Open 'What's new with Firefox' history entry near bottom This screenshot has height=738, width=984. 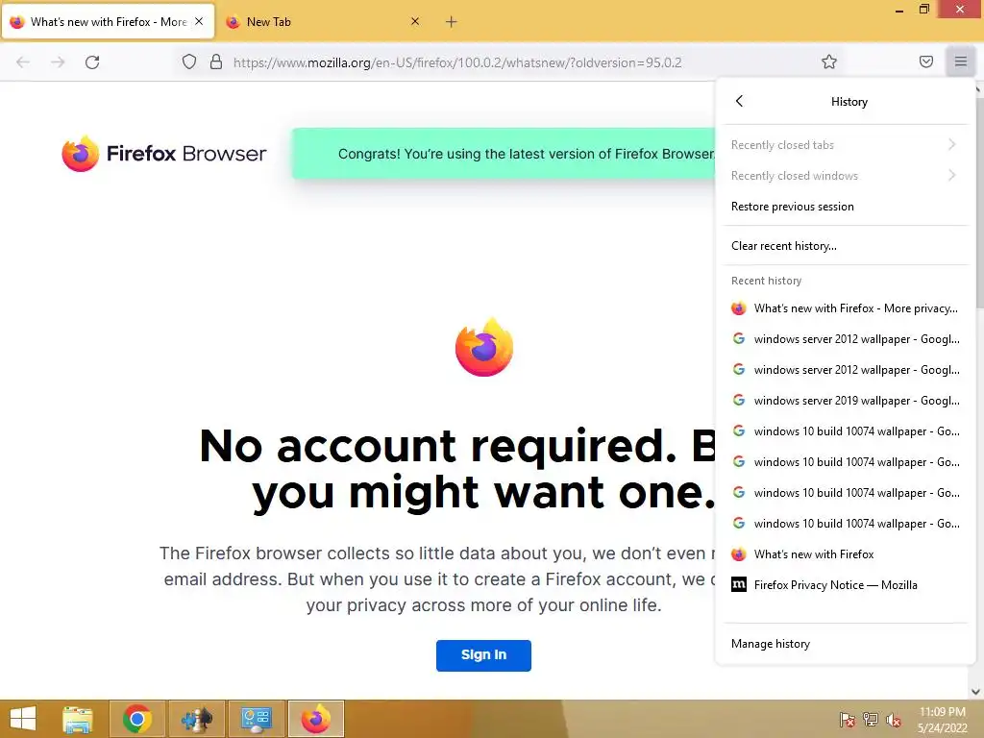tap(846, 554)
